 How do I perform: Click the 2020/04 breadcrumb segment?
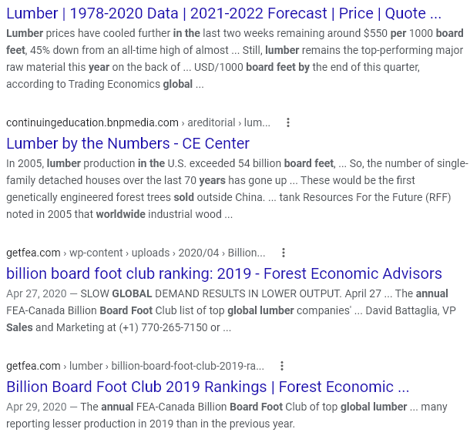[x=199, y=253]
